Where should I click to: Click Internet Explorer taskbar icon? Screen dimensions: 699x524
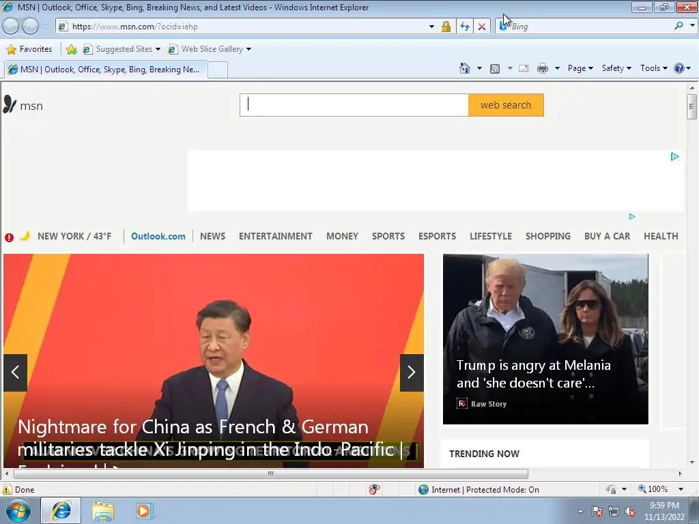(61, 510)
